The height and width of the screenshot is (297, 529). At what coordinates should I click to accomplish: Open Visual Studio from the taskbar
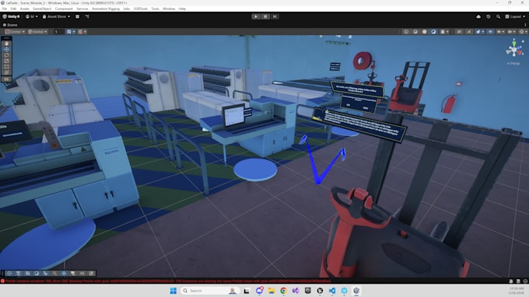tap(296, 291)
